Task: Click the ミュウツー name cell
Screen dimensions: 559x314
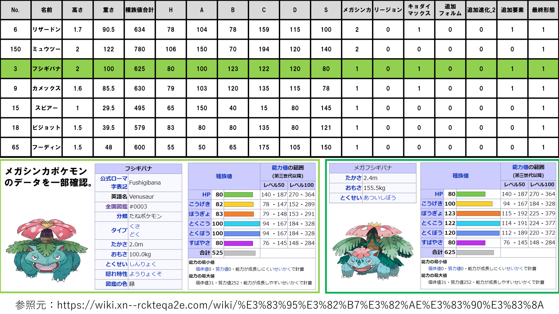Action: click(x=46, y=49)
